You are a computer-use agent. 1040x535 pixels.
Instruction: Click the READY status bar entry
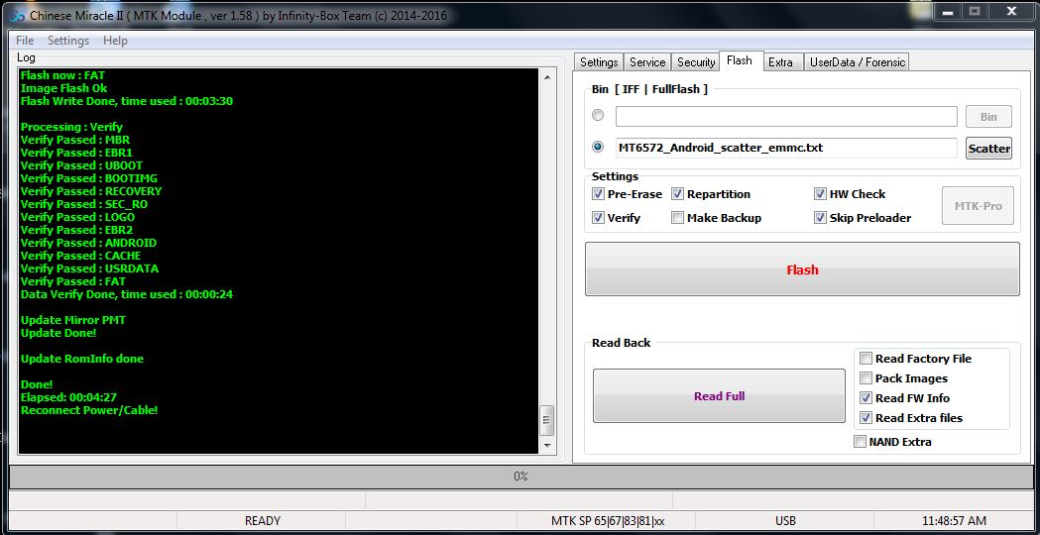[263, 521]
